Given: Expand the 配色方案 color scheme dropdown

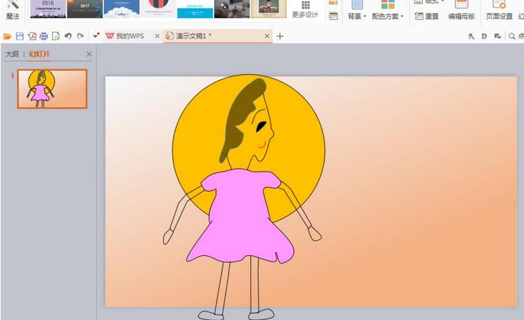Looking at the screenshot, I should click(388, 16).
